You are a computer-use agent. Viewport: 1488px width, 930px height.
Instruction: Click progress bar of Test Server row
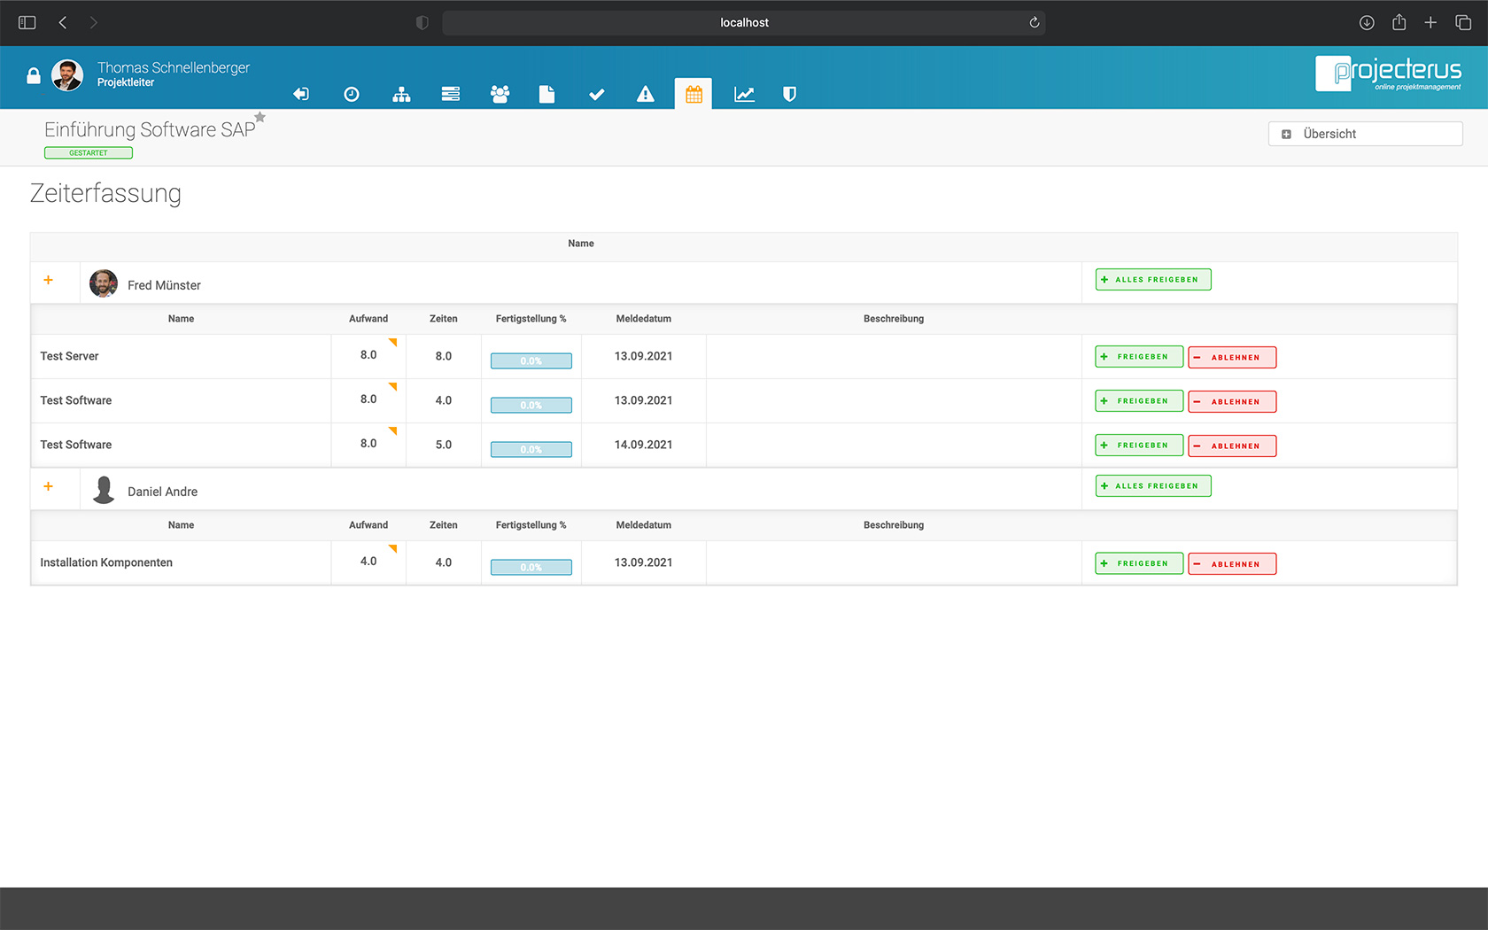tap(531, 361)
